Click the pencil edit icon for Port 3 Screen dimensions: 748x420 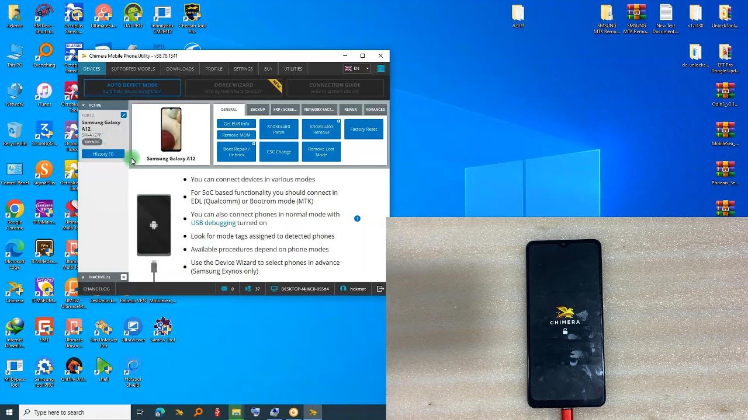coord(123,115)
